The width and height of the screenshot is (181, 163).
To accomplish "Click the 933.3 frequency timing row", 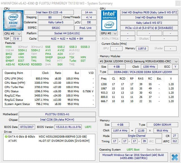I will [138, 93].
